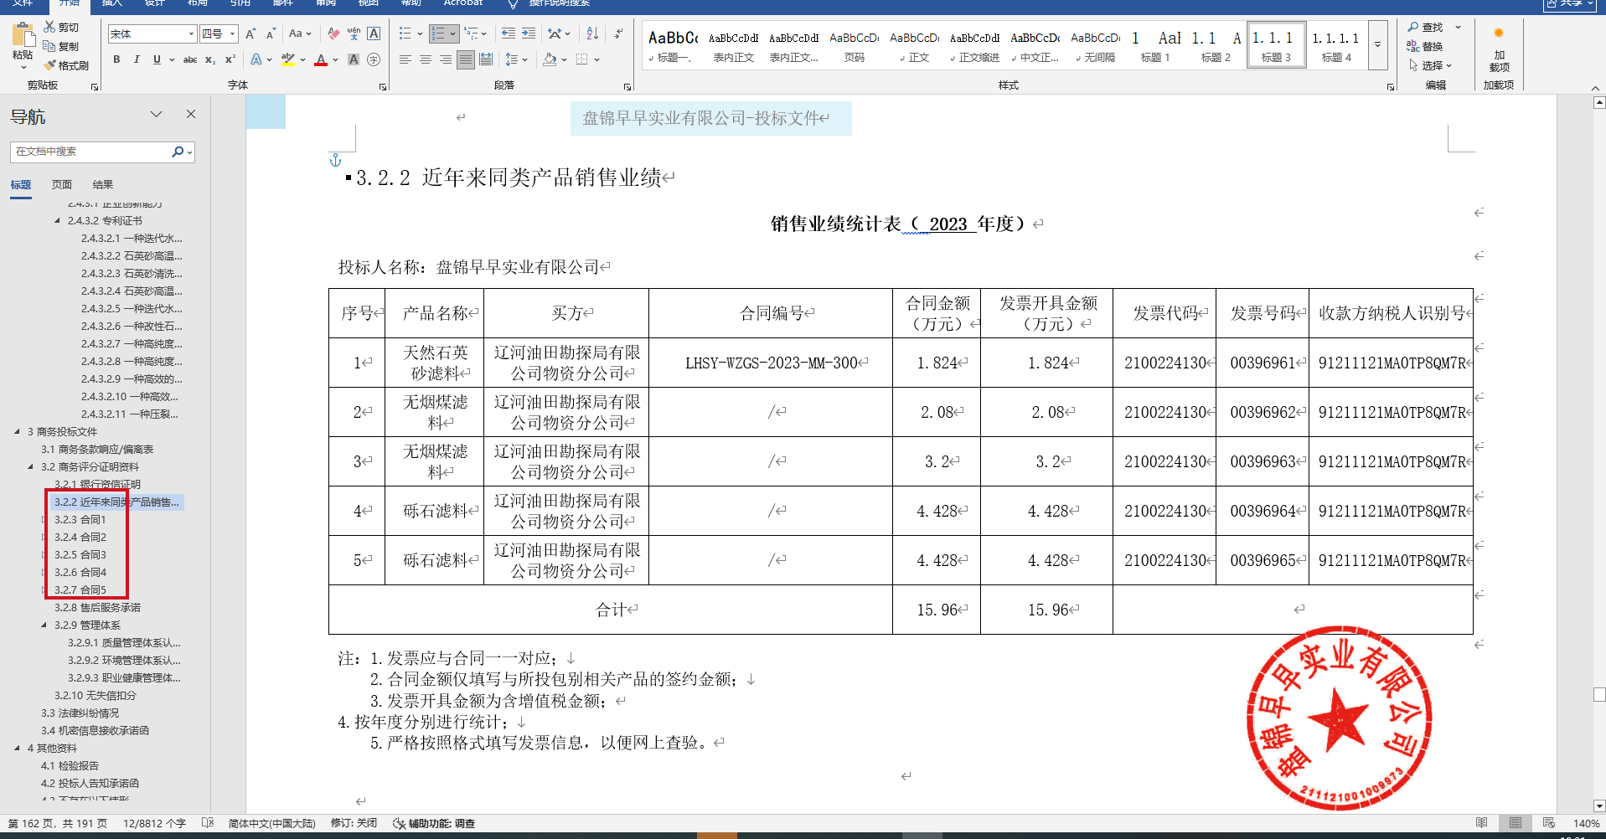Select the 标题 navigation tab
The image size is (1606, 839).
[21, 185]
